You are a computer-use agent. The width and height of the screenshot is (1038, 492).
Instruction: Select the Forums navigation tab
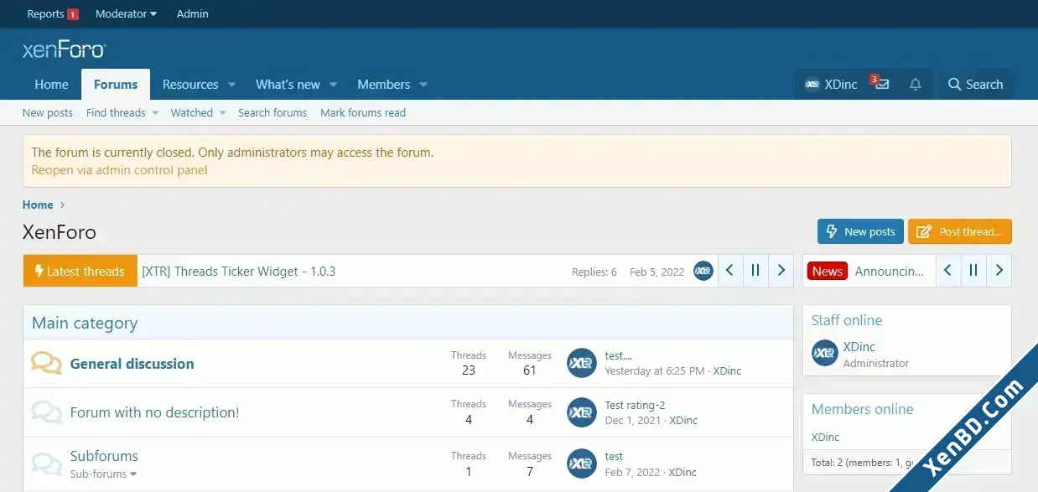tap(116, 85)
